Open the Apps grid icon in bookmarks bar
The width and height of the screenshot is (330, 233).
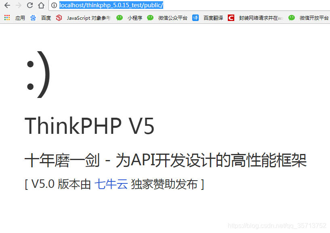tap(7, 18)
